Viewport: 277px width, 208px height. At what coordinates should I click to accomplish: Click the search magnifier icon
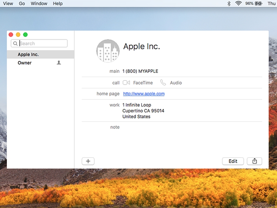point(15,44)
